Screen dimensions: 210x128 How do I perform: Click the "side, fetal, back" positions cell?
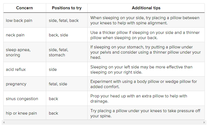[x=64, y=21]
